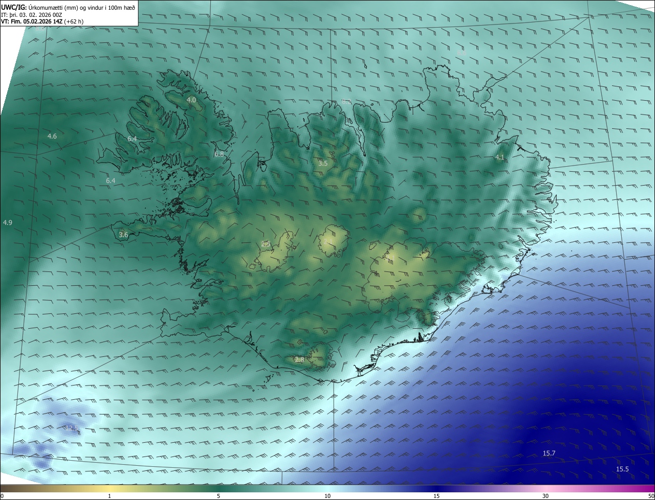Select the 3.6 value label

(123, 235)
